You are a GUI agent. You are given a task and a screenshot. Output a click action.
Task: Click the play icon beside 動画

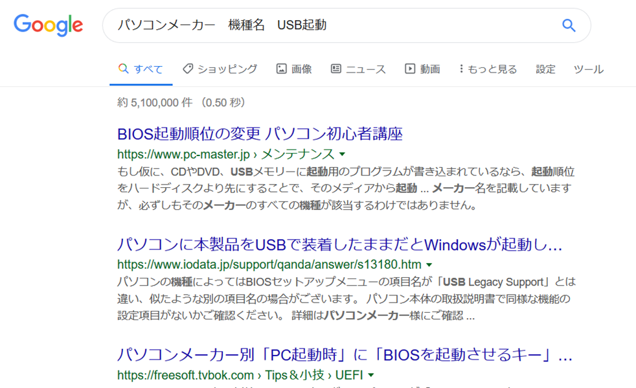pos(410,69)
